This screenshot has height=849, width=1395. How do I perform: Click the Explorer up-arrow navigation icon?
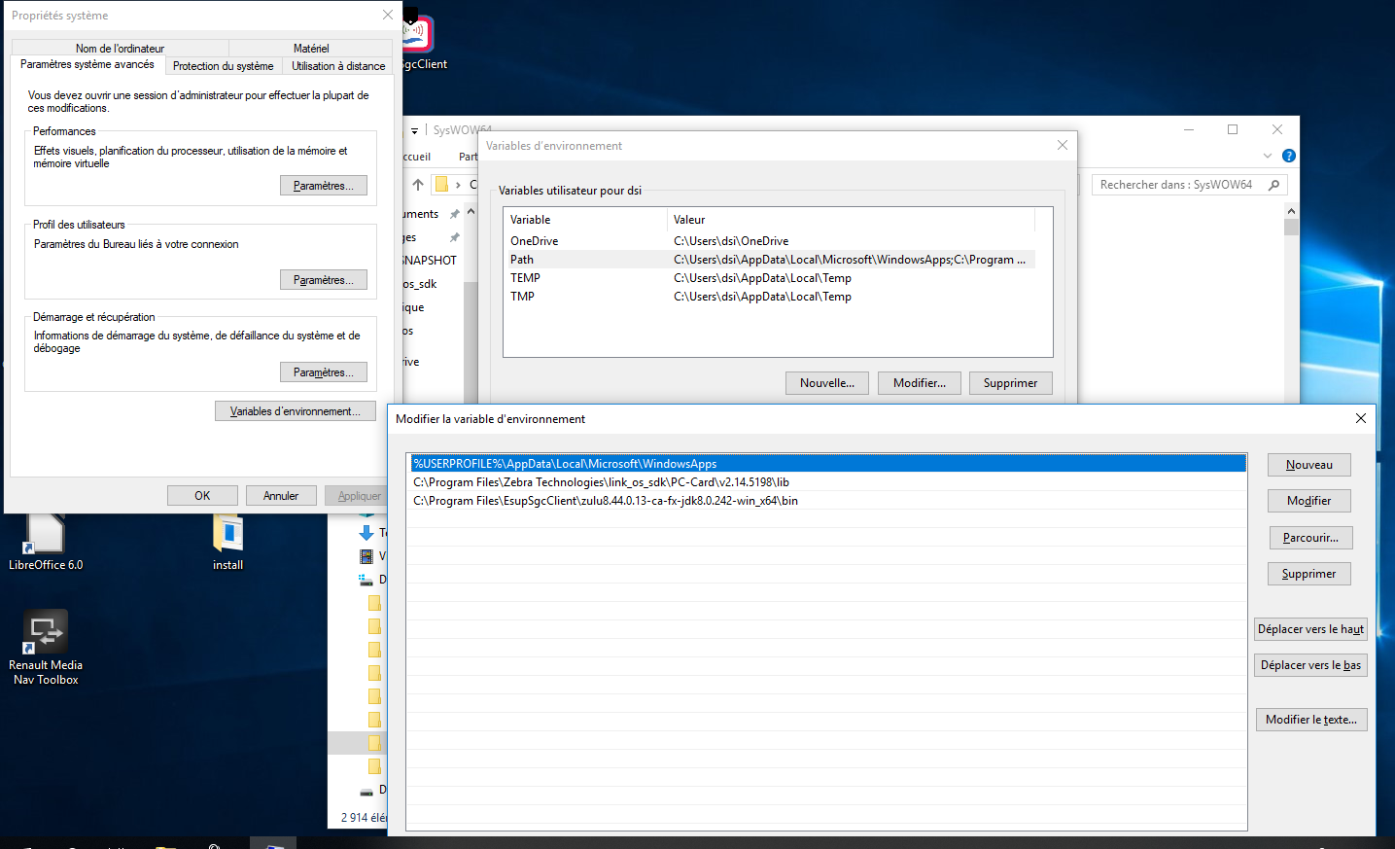[418, 185]
